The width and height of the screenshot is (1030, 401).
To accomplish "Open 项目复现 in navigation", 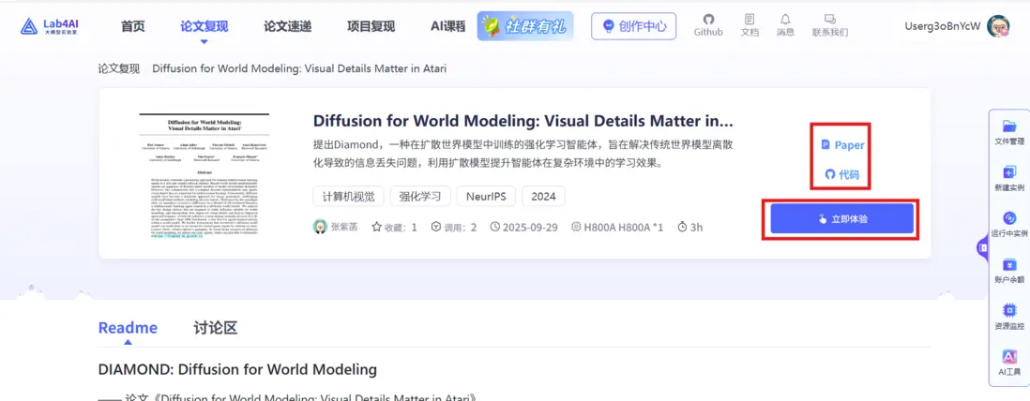I will (x=371, y=27).
